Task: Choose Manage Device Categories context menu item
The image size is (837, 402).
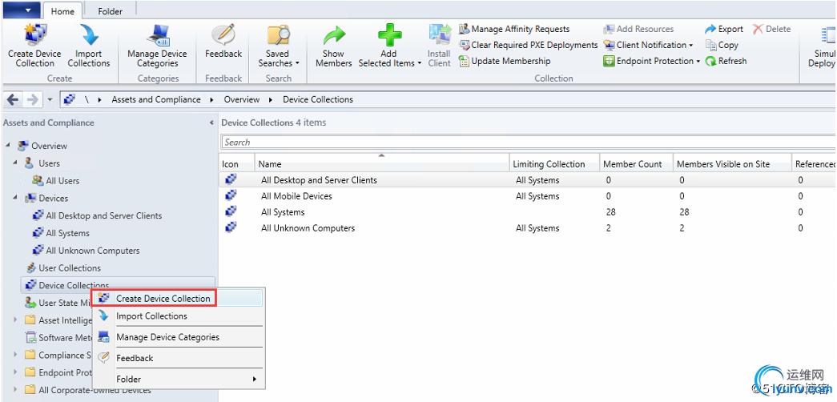Action: (179, 337)
